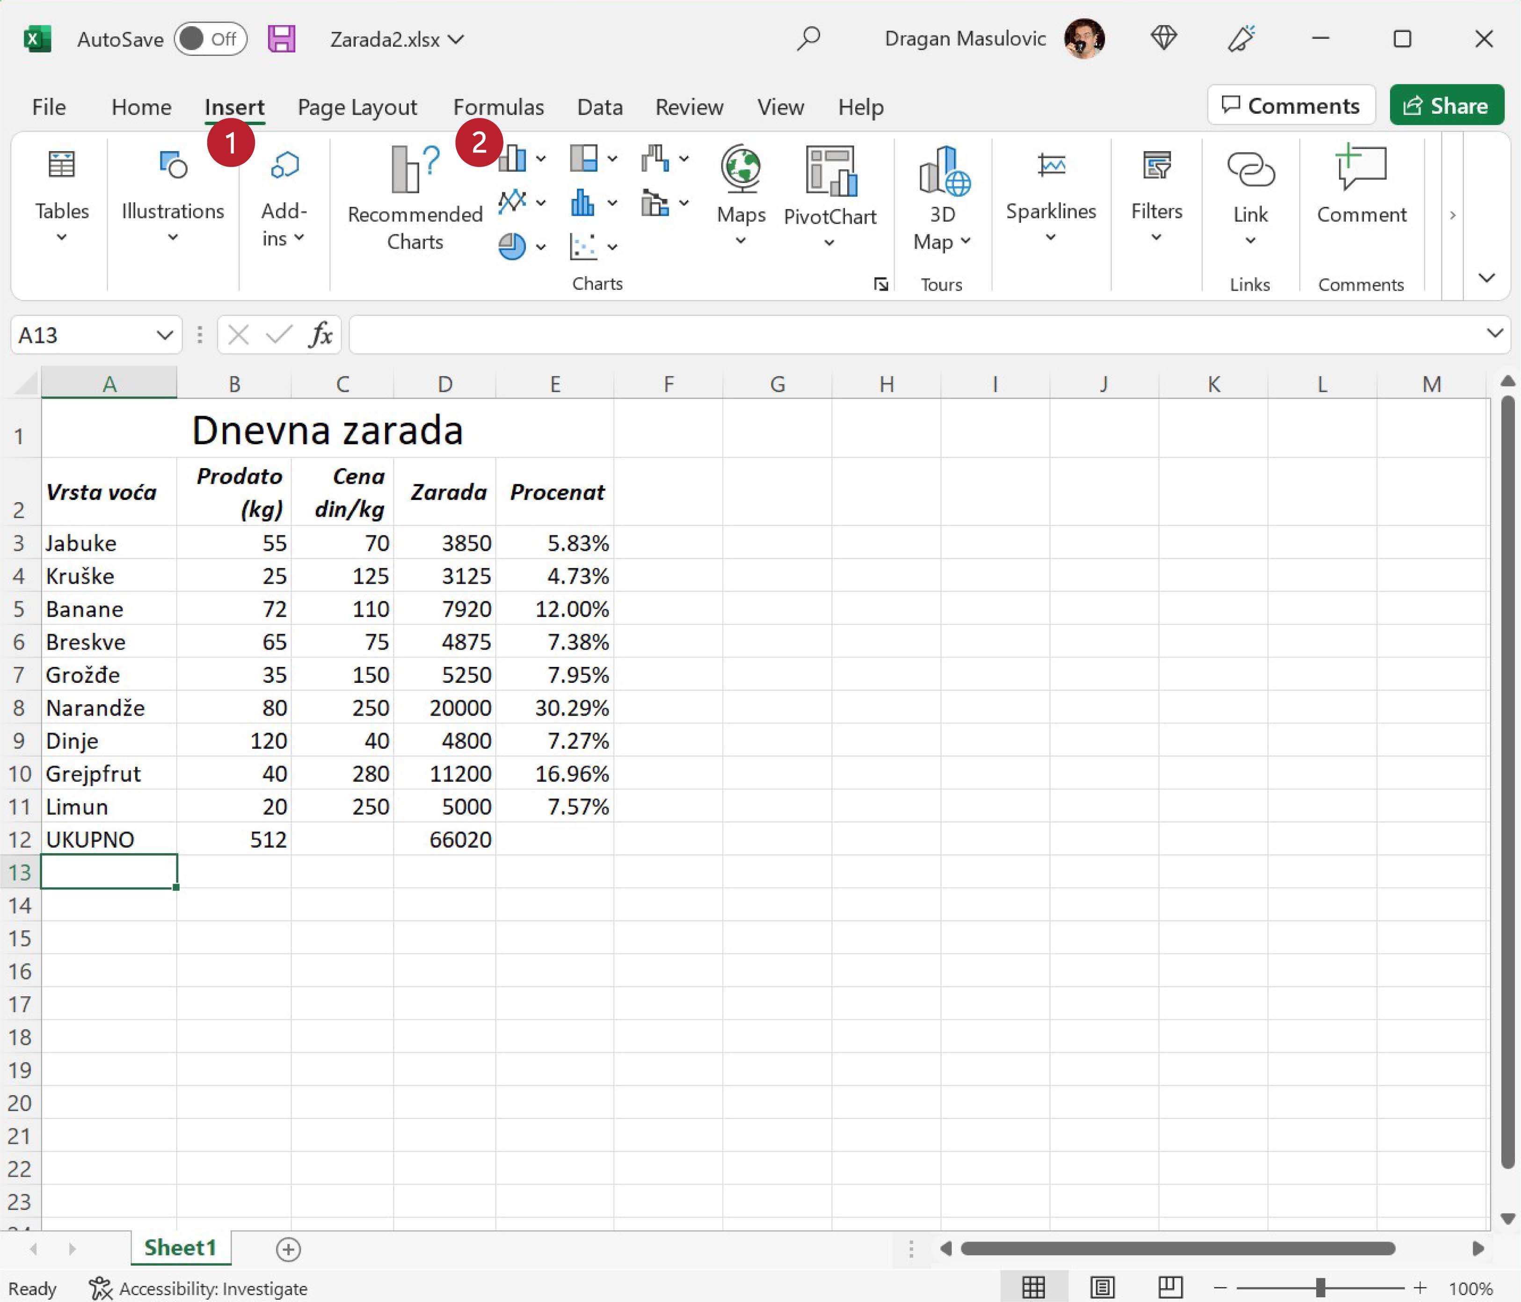The image size is (1521, 1302).
Task: Click the Recommended Charts icon
Action: click(x=415, y=170)
